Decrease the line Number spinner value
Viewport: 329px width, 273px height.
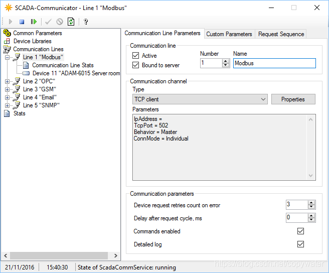coord(226,65)
